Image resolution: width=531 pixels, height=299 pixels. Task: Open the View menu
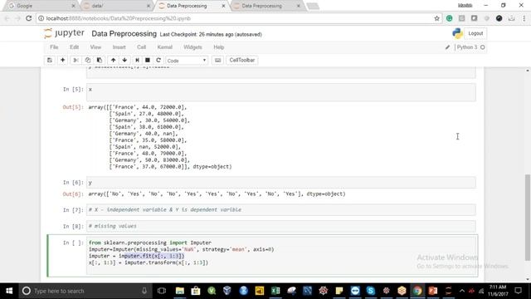(95, 47)
